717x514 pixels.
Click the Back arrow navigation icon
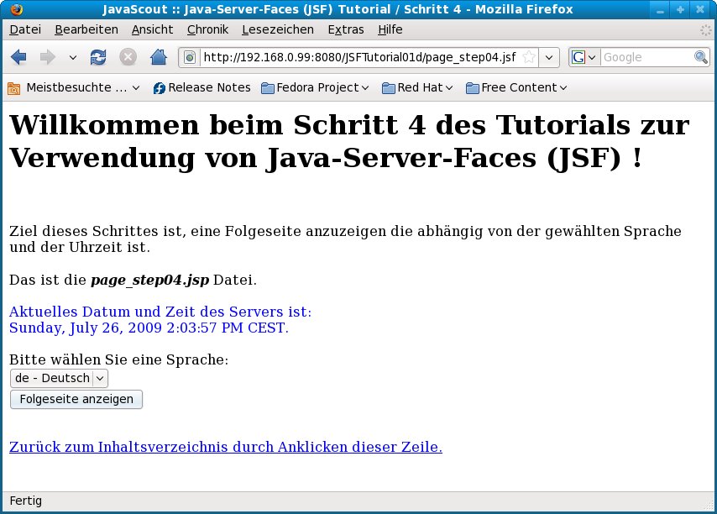(19, 57)
